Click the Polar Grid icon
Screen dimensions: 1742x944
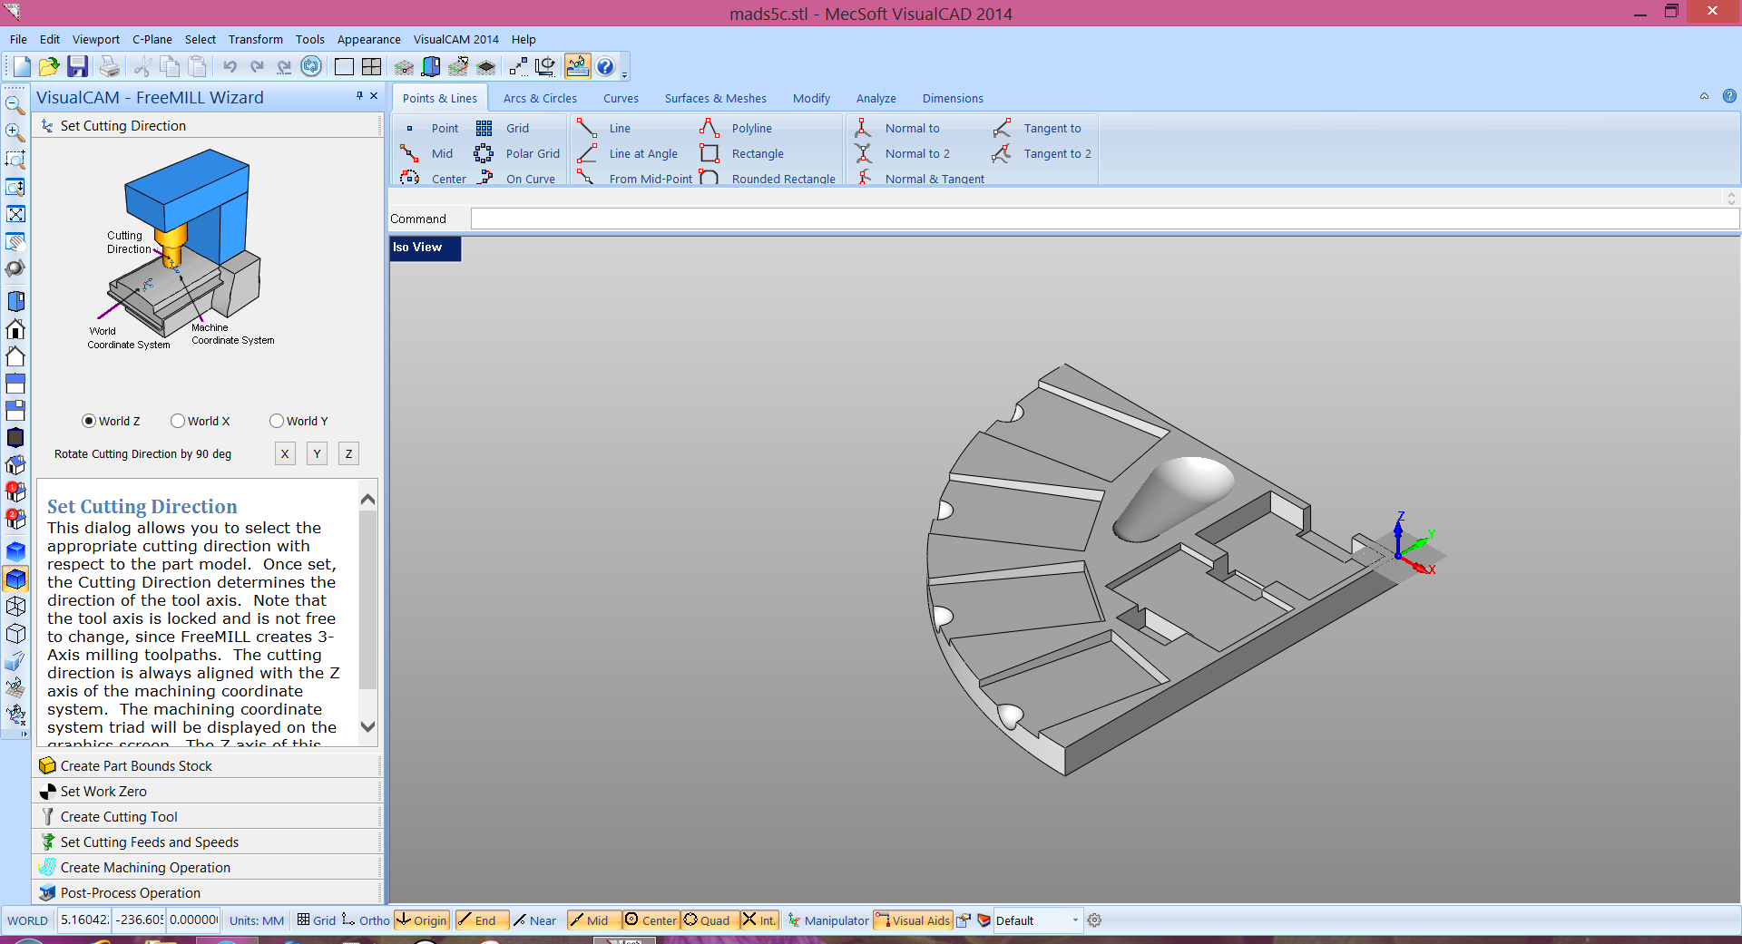[x=484, y=153]
